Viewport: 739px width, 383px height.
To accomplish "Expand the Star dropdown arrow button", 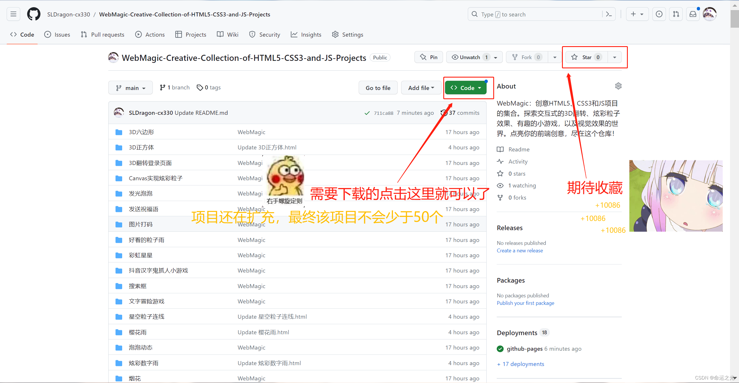I will [x=614, y=57].
